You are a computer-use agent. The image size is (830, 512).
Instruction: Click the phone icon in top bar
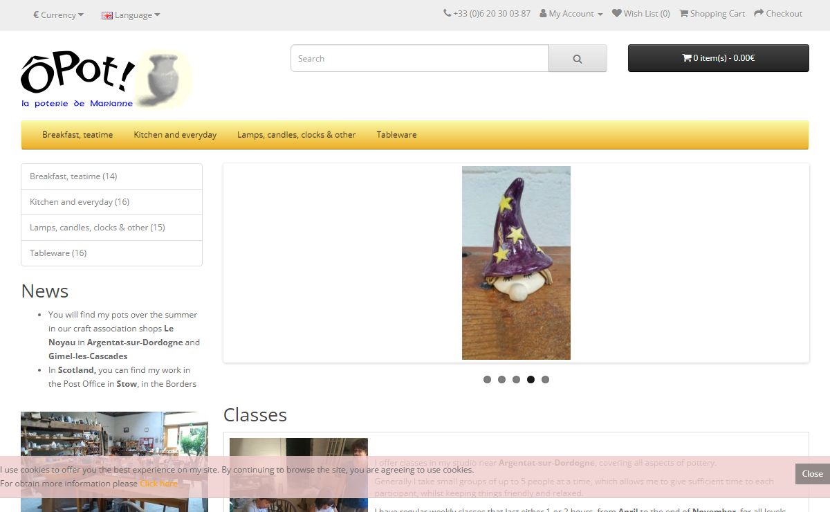pyautogui.click(x=447, y=13)
